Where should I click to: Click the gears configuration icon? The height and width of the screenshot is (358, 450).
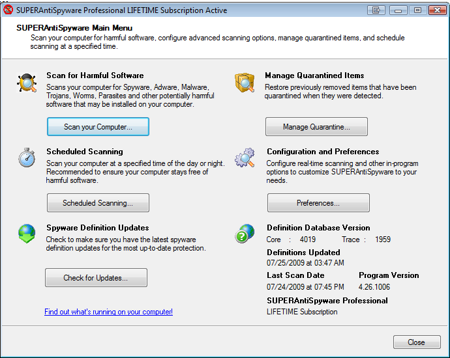coord(245,158)
